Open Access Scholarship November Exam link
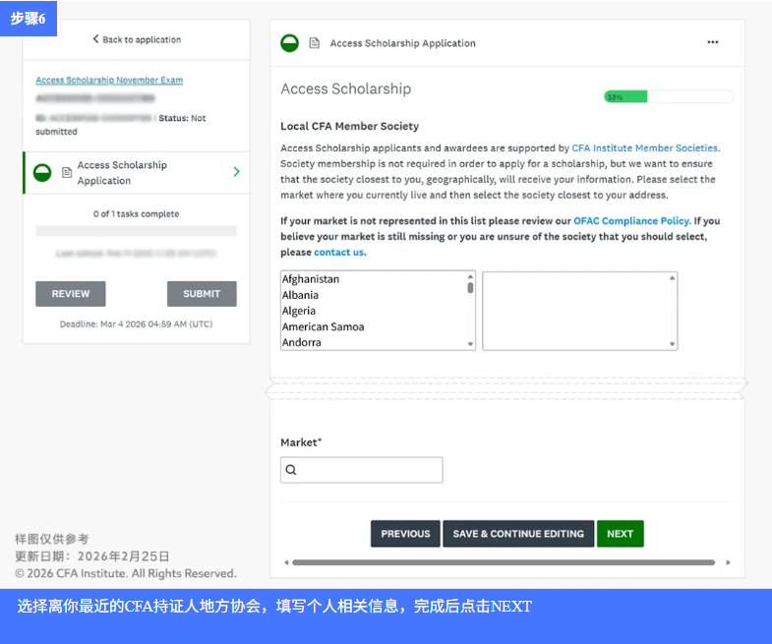Viewport: 772px width, 644px height. click(x=109, y=80)
